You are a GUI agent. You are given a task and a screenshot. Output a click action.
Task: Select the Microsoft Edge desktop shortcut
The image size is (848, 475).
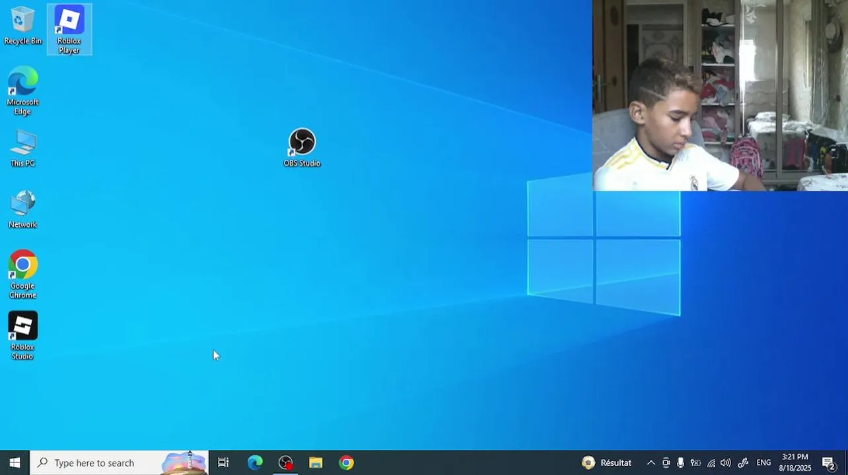[22, 90]
